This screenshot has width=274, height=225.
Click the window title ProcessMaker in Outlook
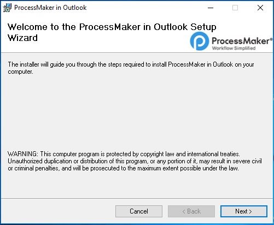(50, 8)
